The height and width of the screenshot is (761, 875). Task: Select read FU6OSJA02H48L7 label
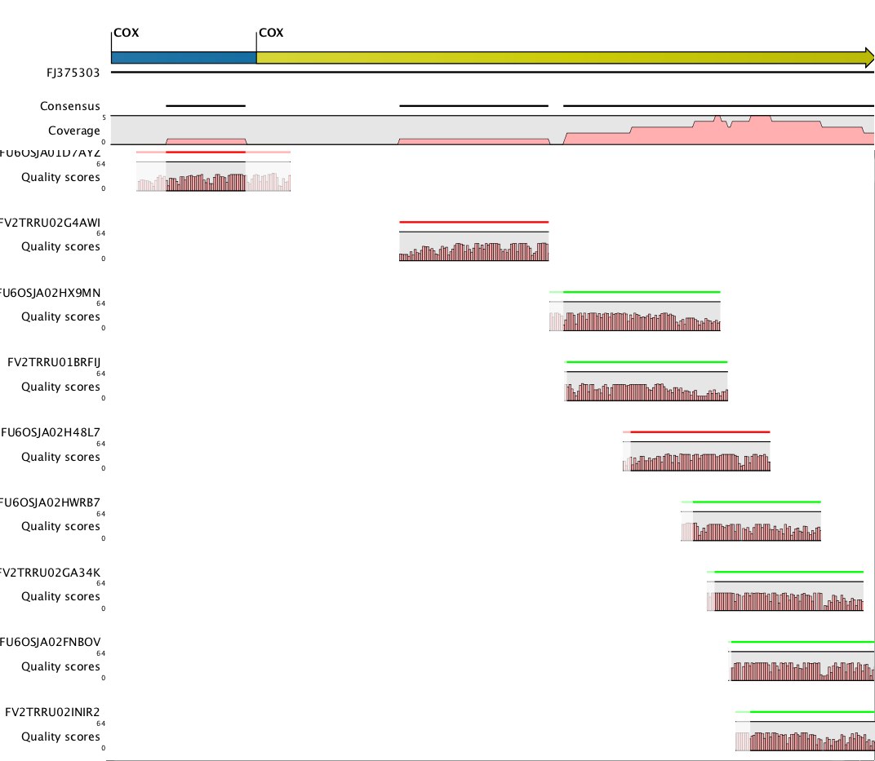pyautogui.click(x=51, y=431)
